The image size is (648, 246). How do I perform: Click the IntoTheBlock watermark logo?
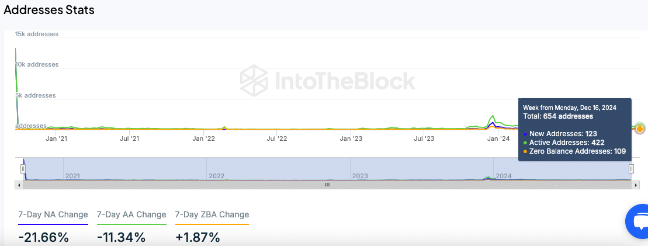click(328, 81)
